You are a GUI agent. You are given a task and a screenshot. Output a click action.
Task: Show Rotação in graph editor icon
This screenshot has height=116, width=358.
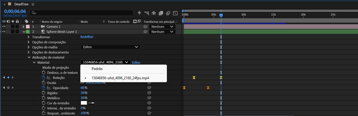(x=49, y=78)
